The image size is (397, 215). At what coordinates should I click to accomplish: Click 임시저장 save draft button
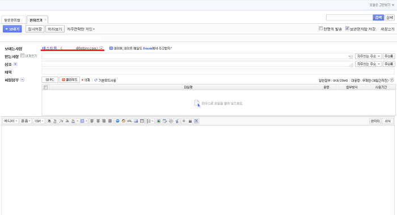[x=35, y=29]
